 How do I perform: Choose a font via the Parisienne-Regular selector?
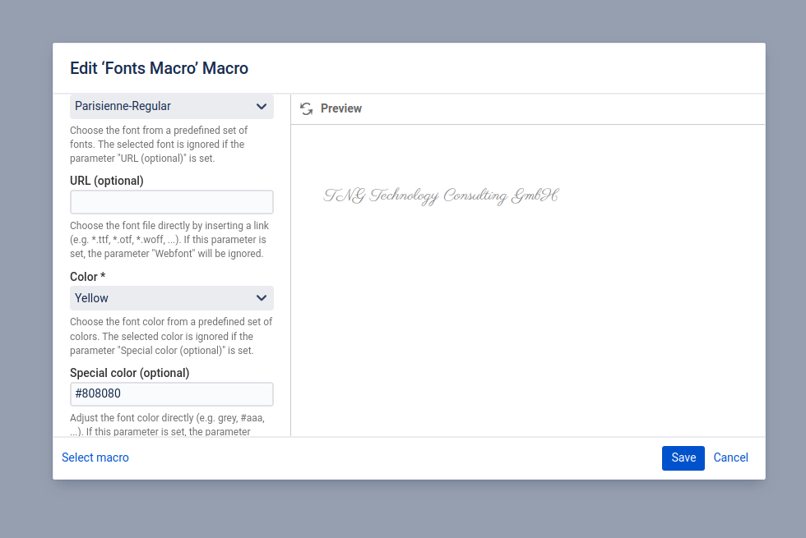point(171,106)
